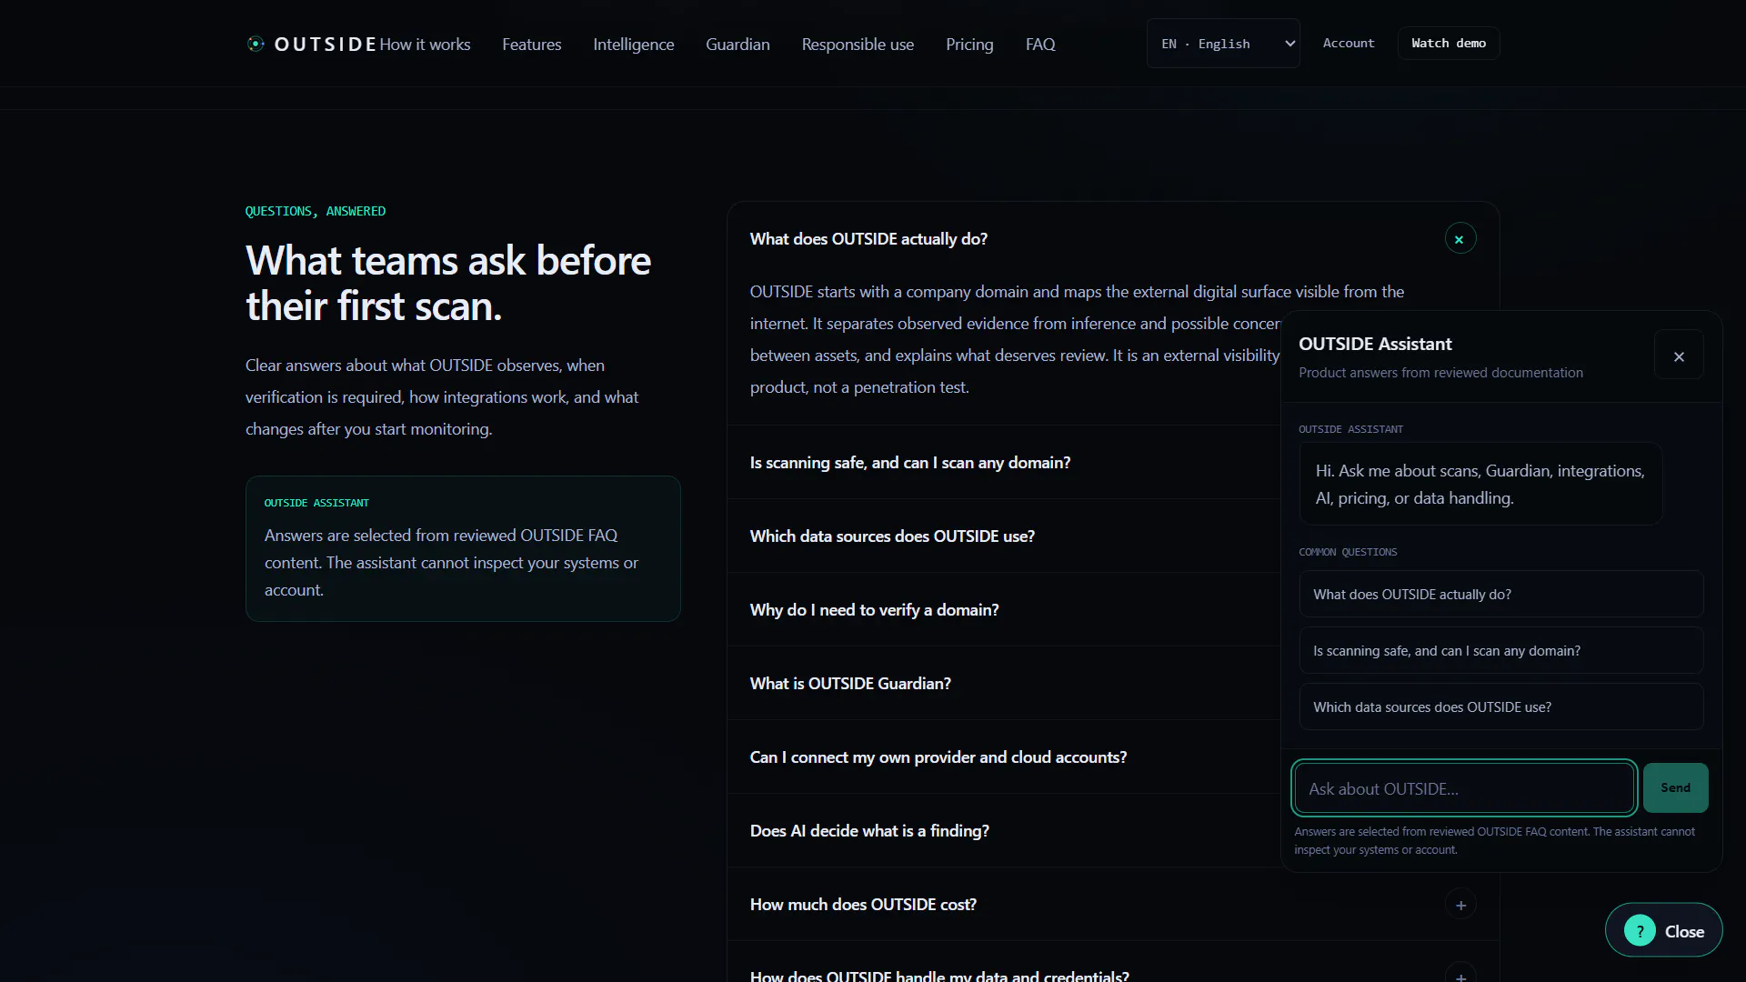Open Pricing nav item
1746x982 pixels.
pos(969,44)
